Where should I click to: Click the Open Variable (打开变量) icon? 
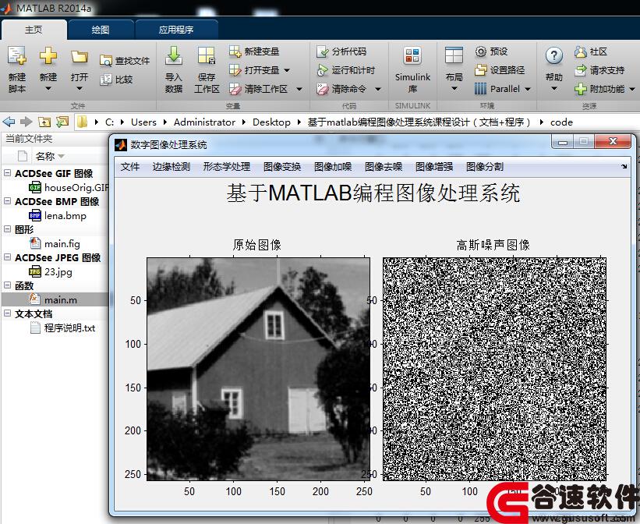pos(235,70)
